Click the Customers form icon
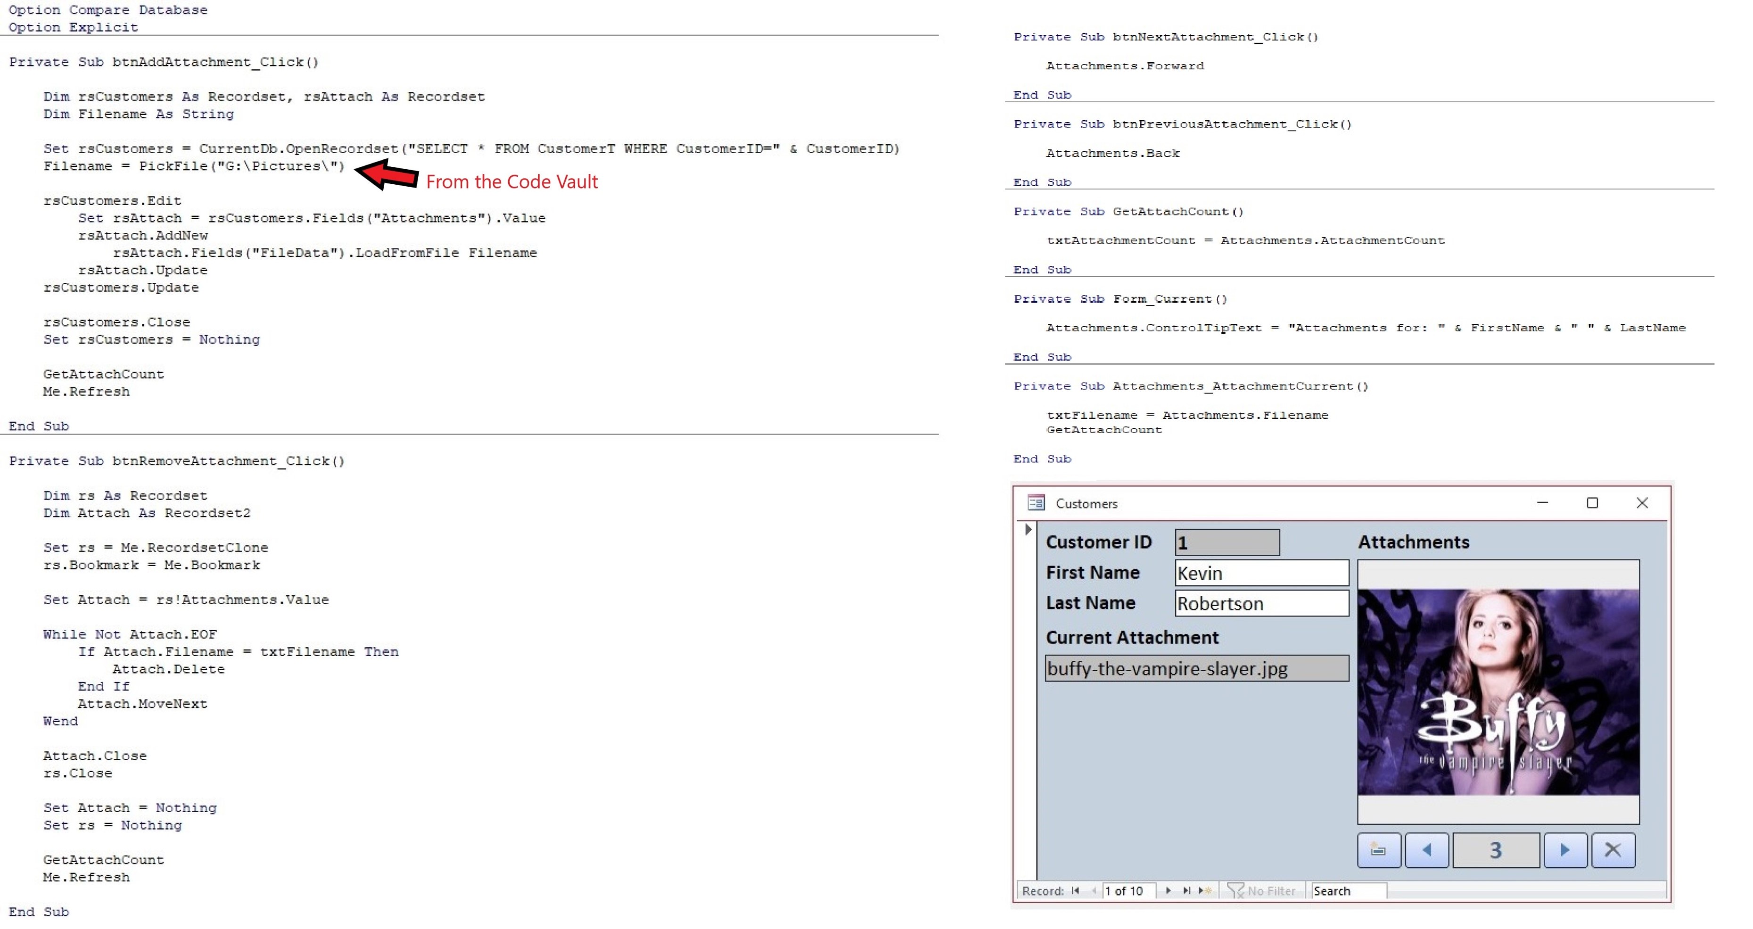Viewport: 1753px width, 929px height. click(x=1036, y=502)
